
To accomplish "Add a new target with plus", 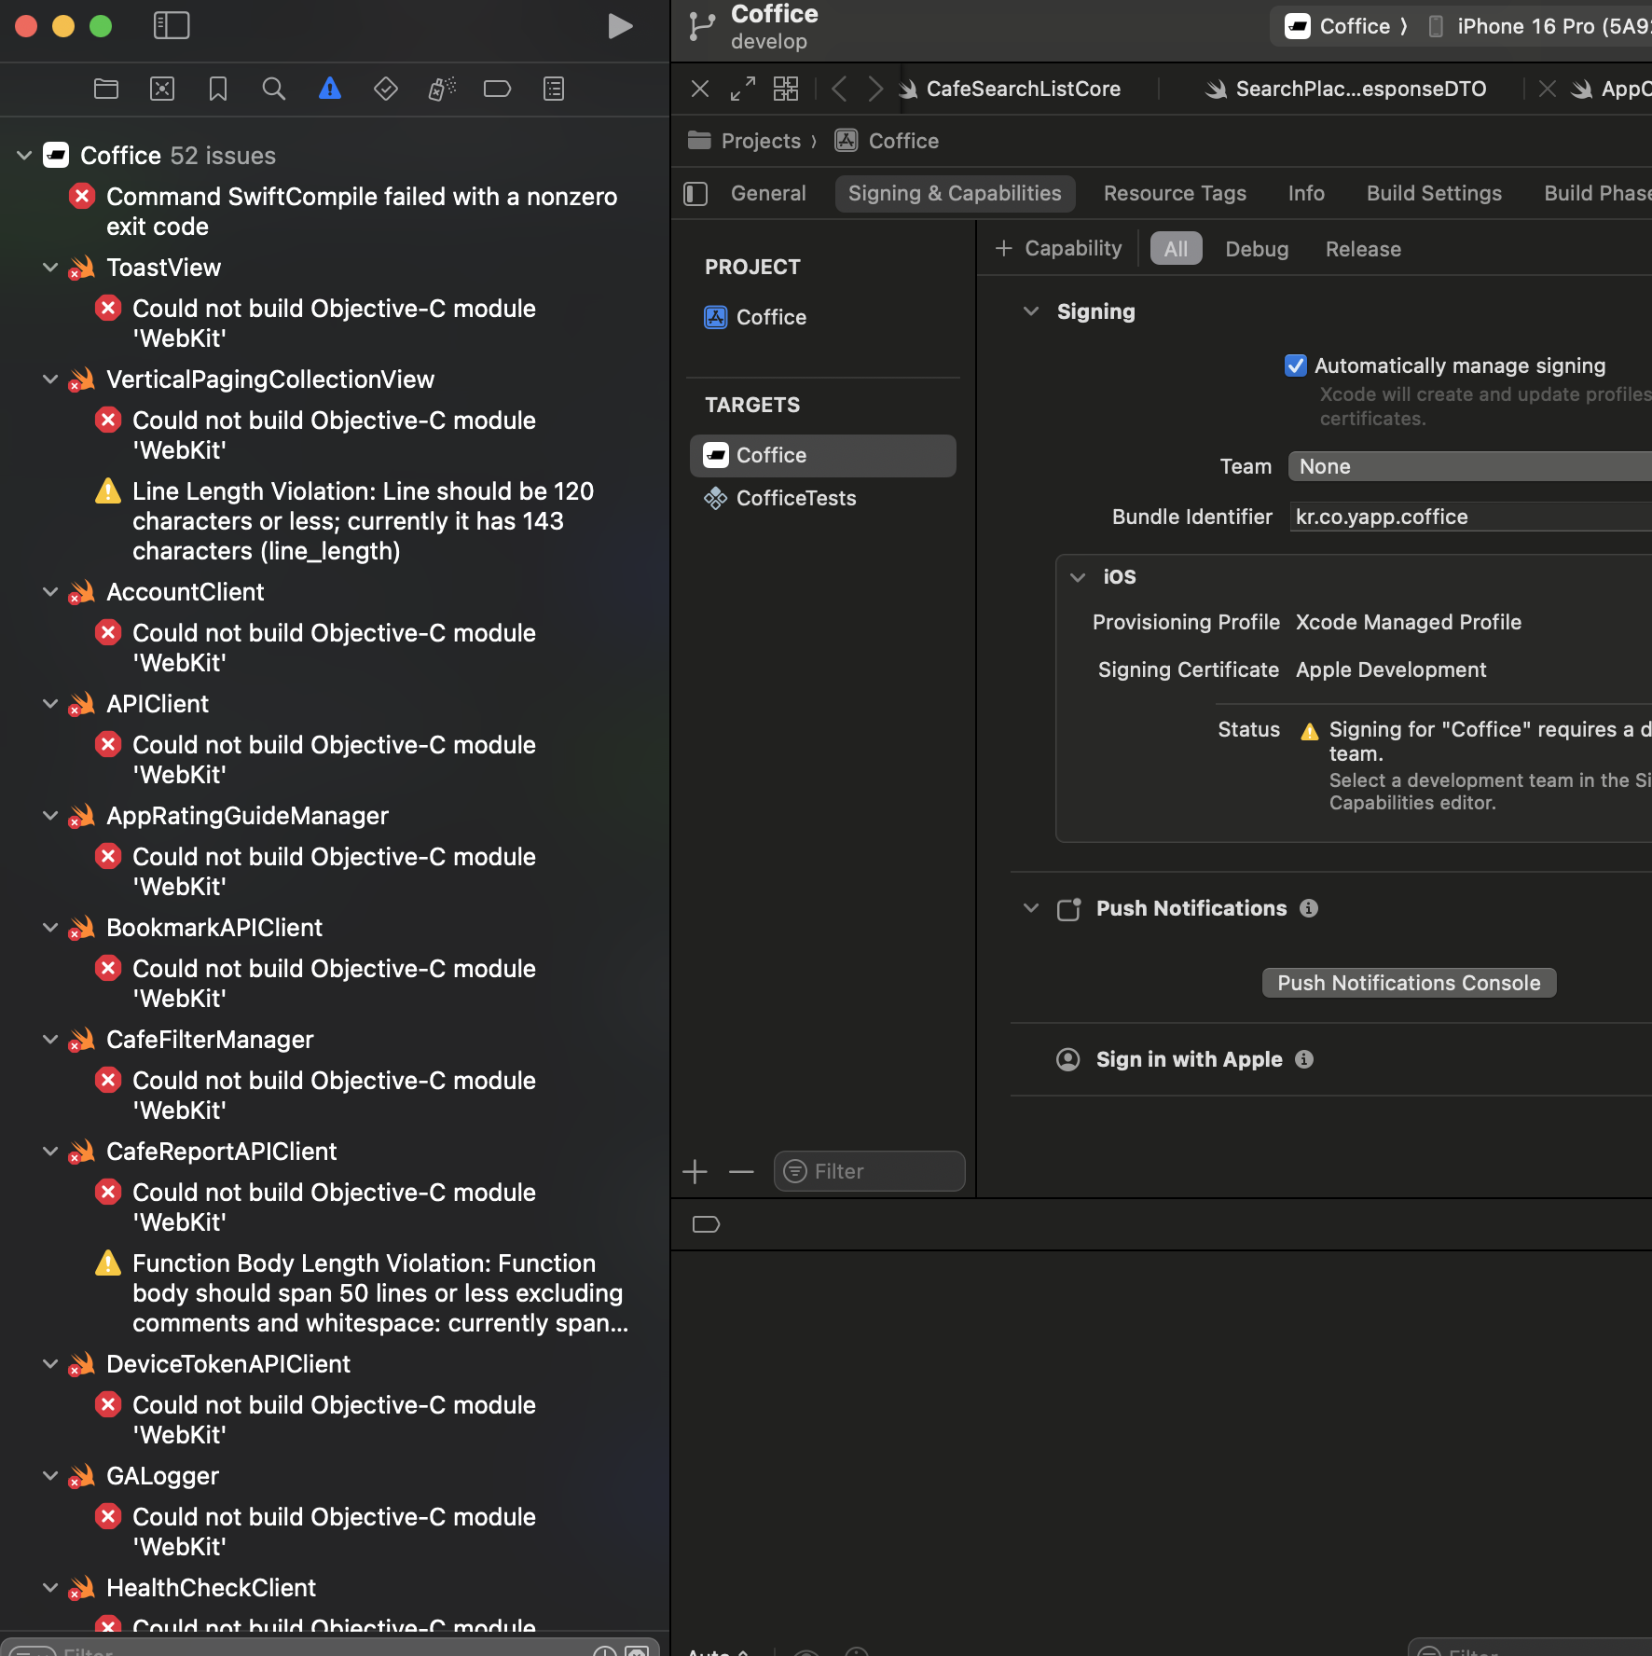I will [695, 1172].
